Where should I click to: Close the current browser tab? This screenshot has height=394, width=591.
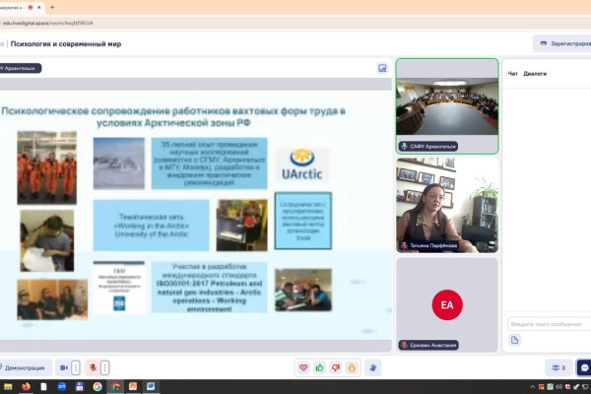[39, 7]
